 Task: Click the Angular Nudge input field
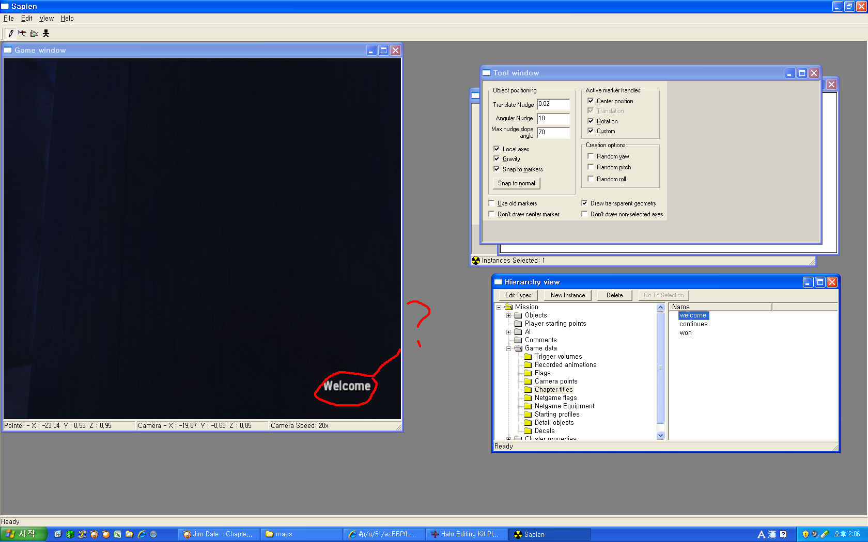[553, 118]
